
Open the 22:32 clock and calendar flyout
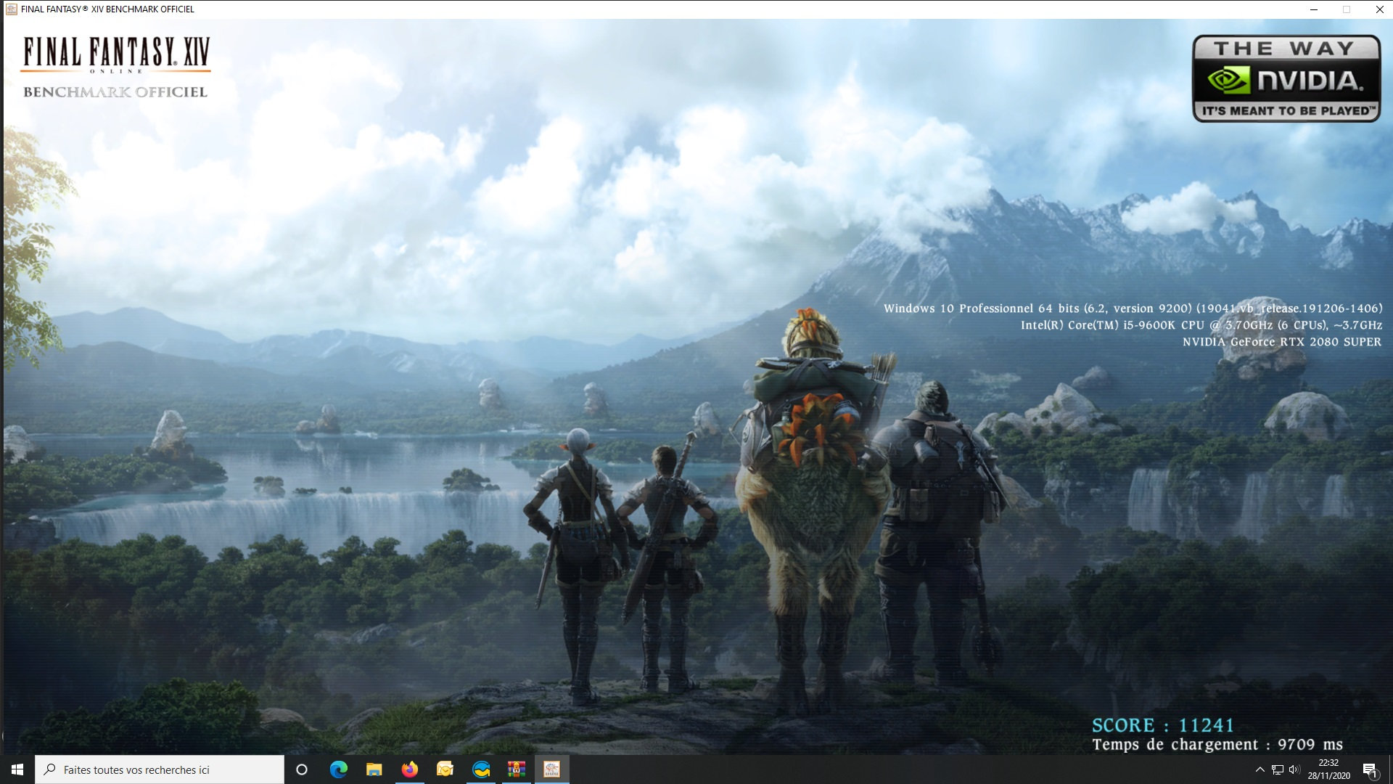click(x=1328, y=769)
